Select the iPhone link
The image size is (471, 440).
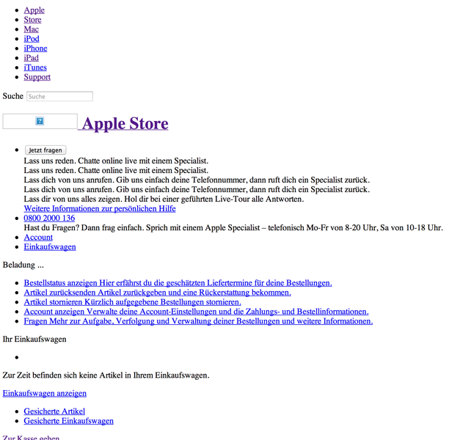[x=35, y=48]
